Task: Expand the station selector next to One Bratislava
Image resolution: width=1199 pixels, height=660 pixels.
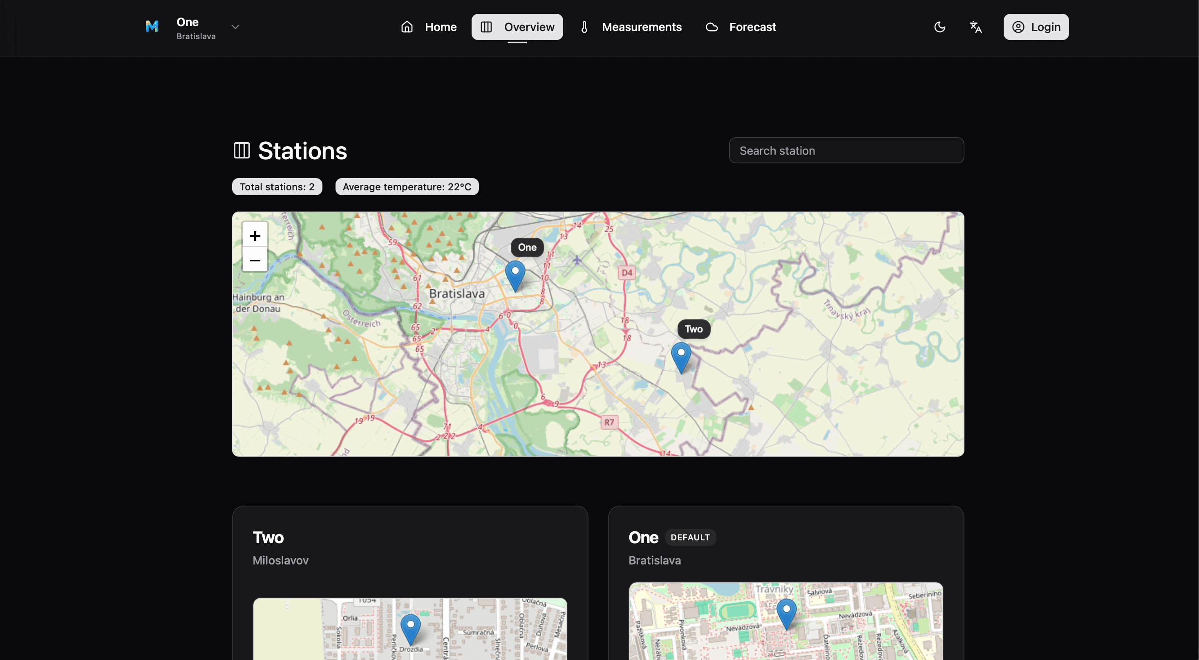Action: coord(235,27)
